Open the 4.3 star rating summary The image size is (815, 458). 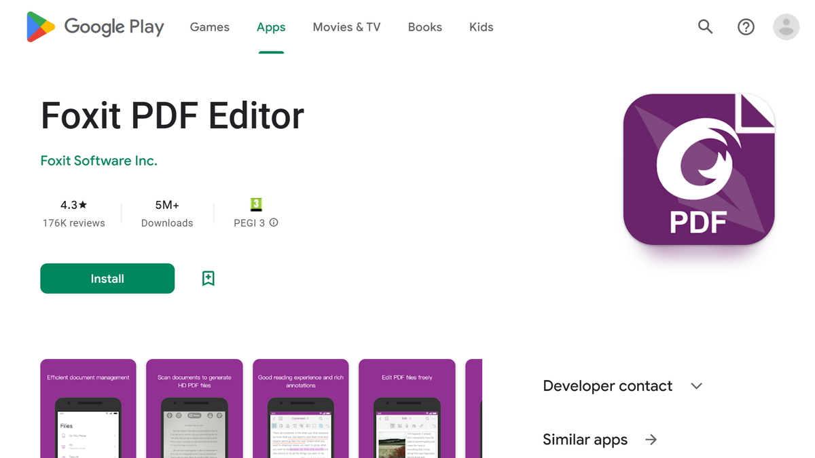click(74, 204)
